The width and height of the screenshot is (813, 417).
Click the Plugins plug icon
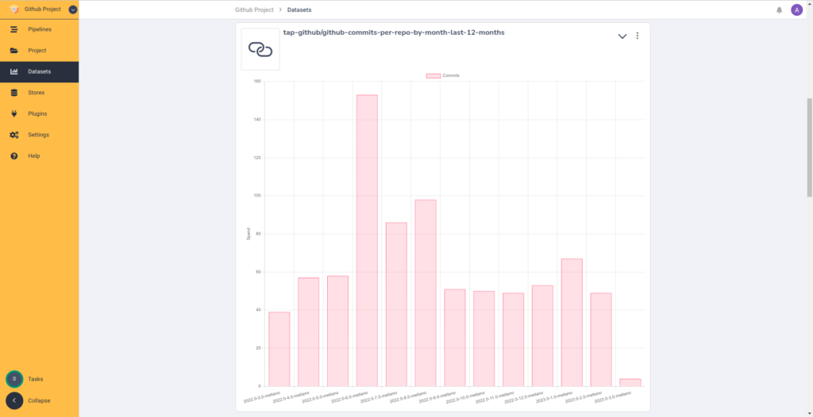pyautogui.click(x=14, y=113)
